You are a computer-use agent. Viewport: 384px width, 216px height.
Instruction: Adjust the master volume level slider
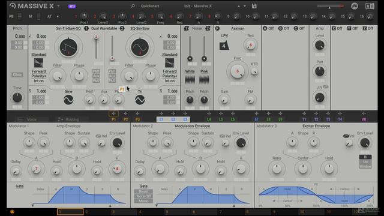click(330, 6)
